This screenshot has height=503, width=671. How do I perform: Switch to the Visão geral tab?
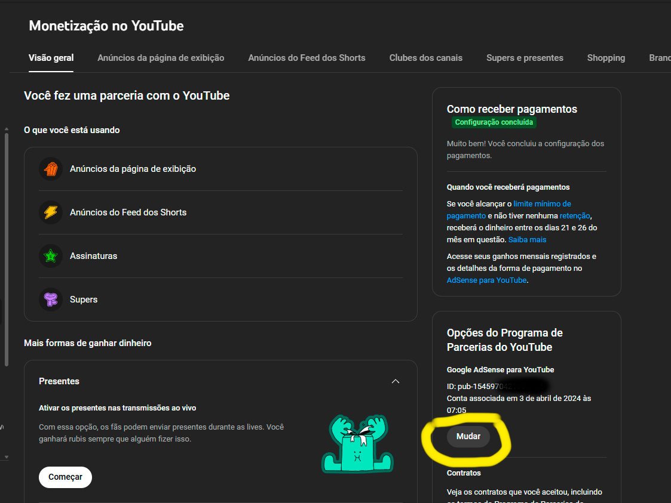click(x=51, y=58)
